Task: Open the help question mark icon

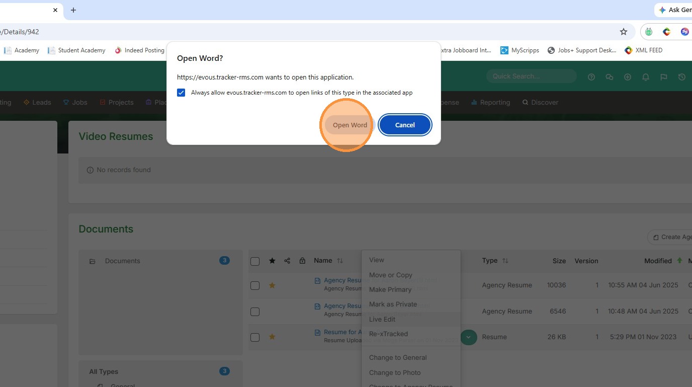Action: (591, 77)
